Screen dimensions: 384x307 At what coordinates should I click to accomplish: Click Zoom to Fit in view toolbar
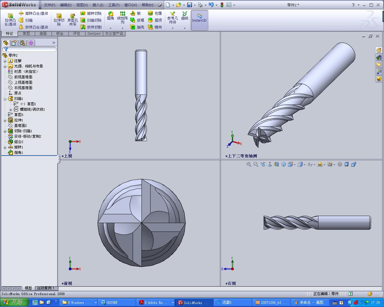249,164
